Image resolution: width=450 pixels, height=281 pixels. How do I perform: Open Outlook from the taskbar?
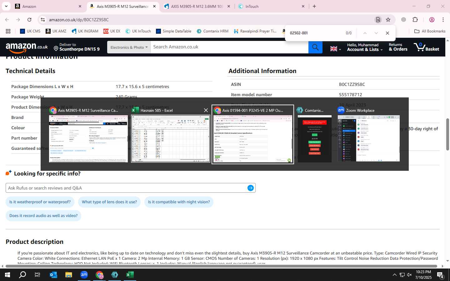[x=53, y=275]
